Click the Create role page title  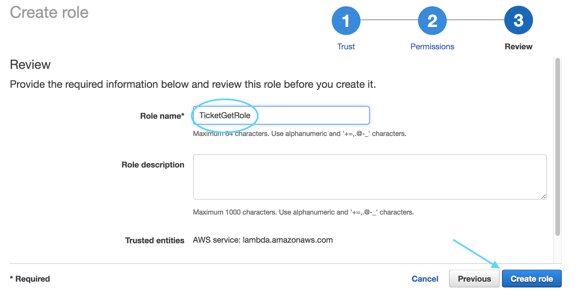[49, 12]
